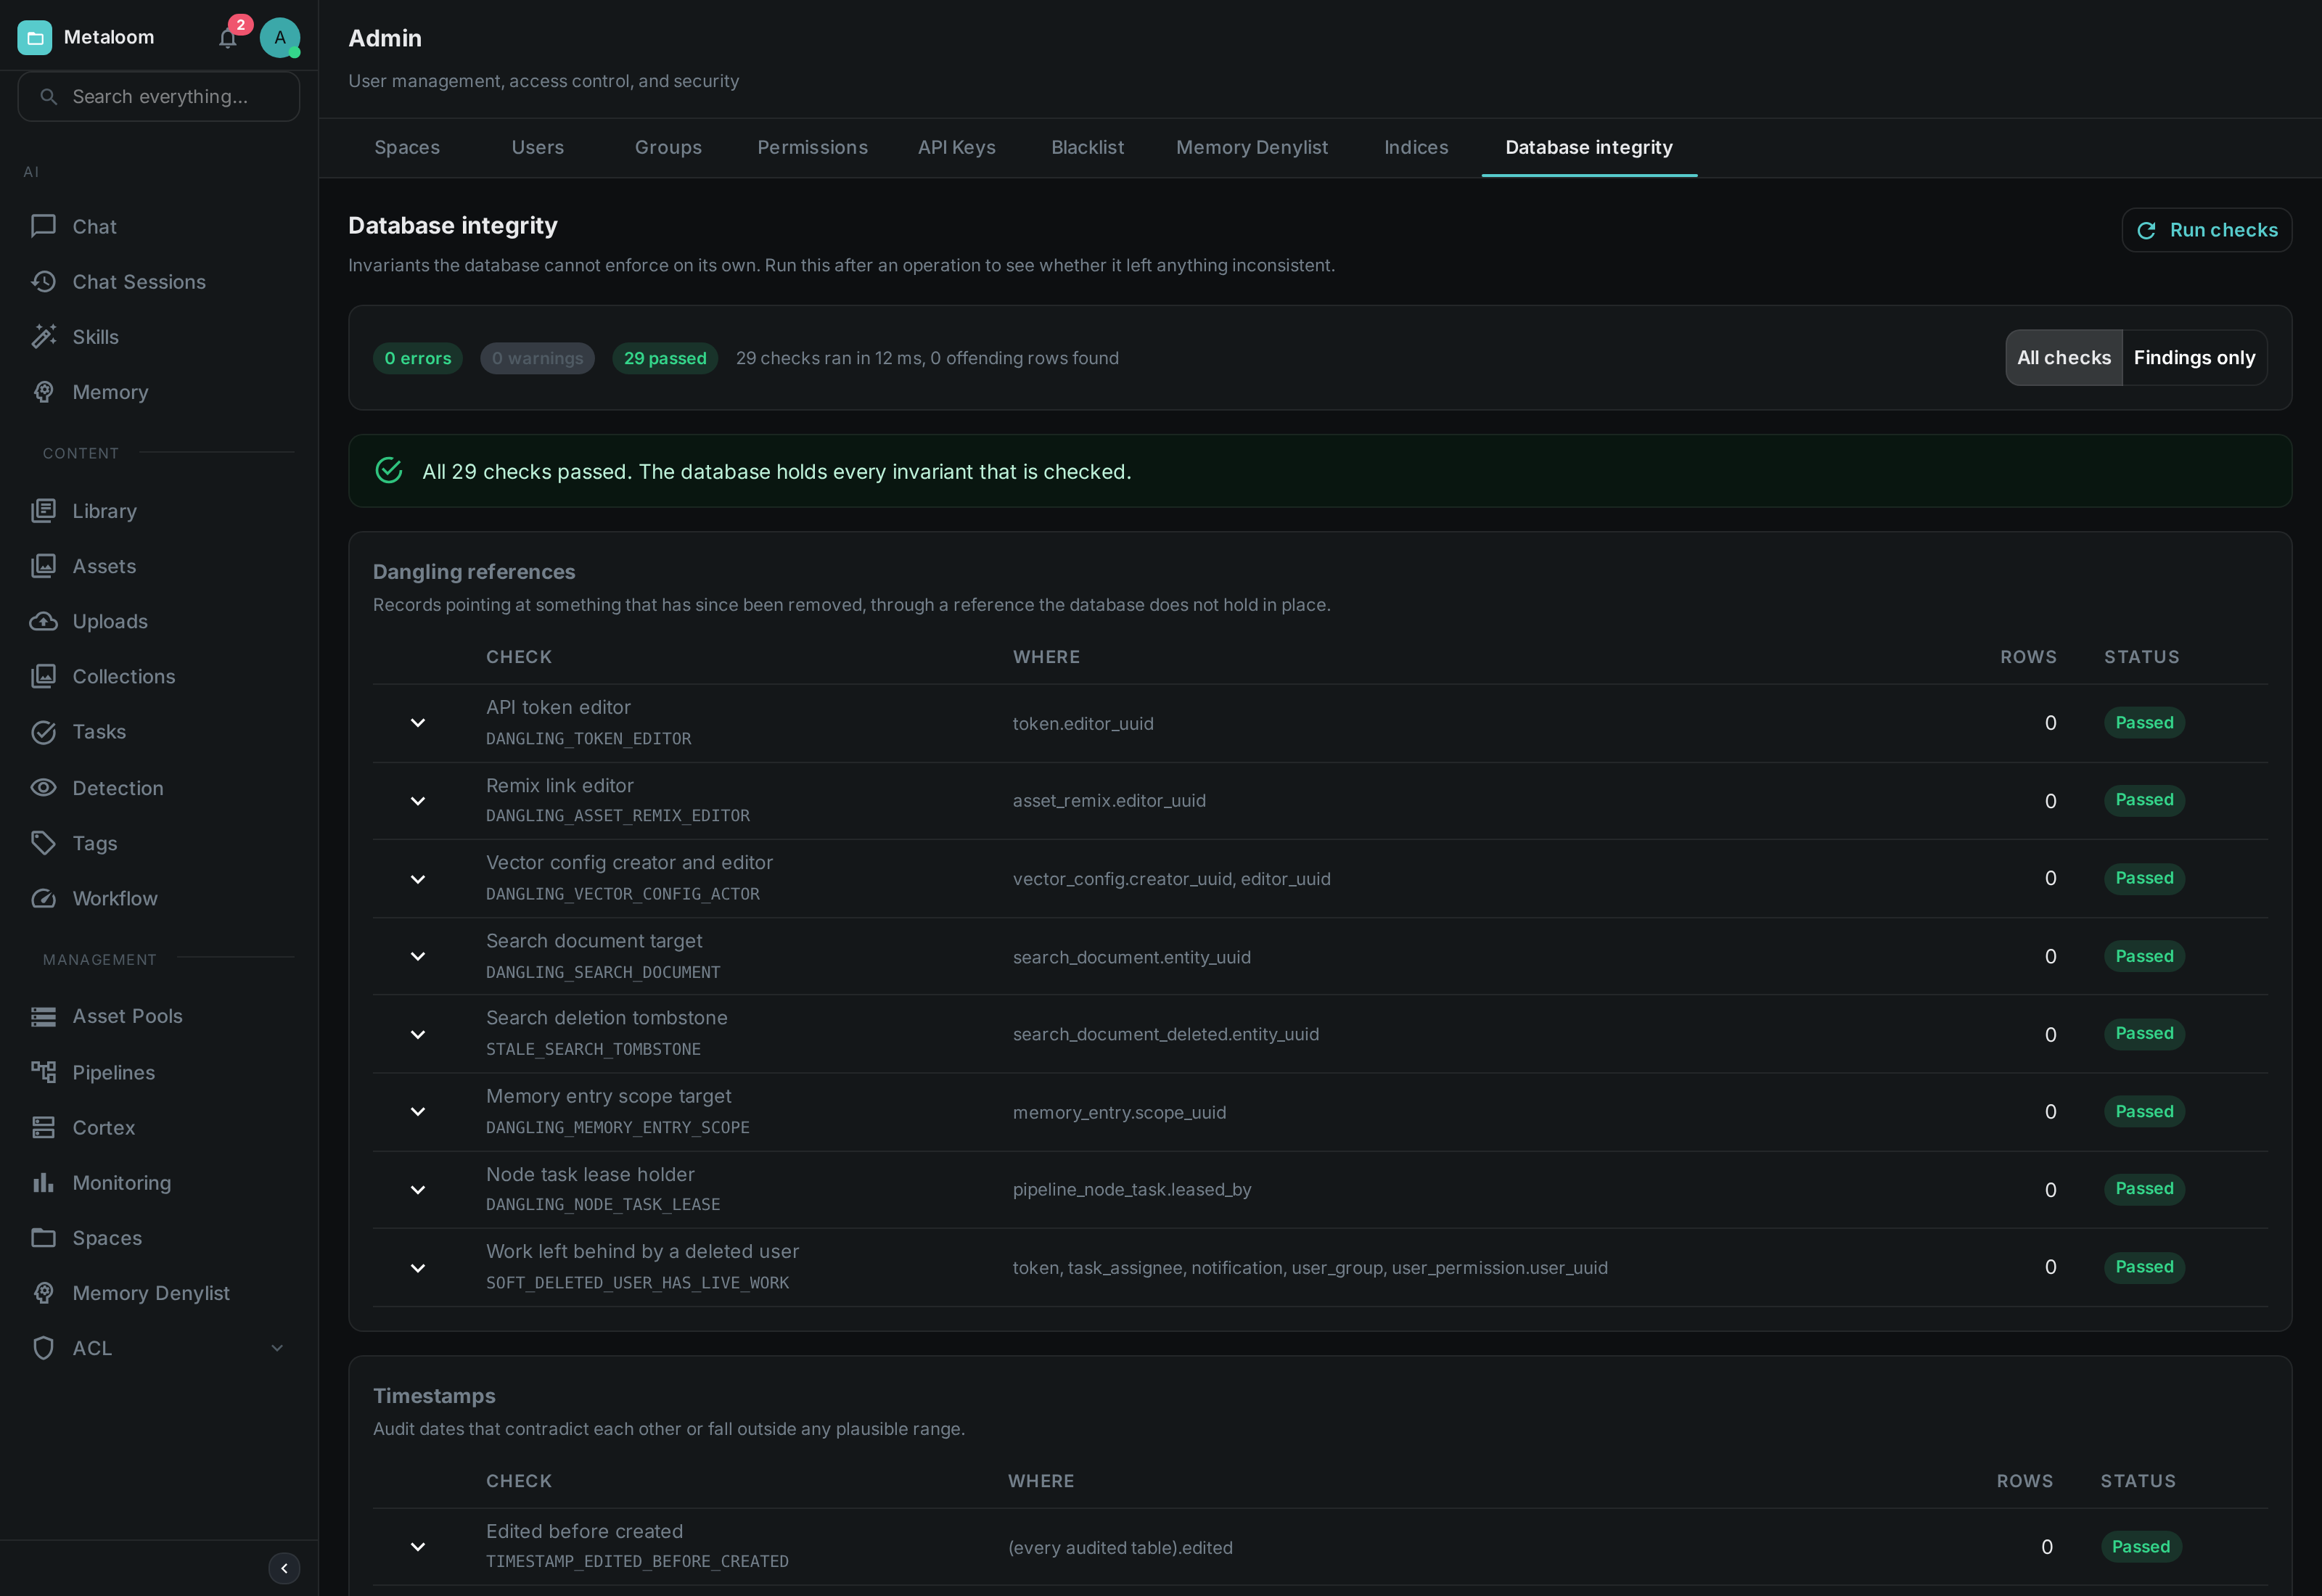The image size is (2322, 1596).
Task: Open Chat Sessions history icon
Action: (x=43, y=281)
